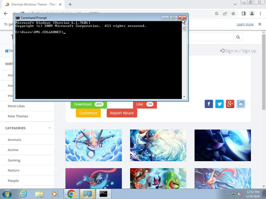The height and width of the screenshot is (199, 266).
Task: Click the Chrome back arrow button
Action: [x=6, y=13]
